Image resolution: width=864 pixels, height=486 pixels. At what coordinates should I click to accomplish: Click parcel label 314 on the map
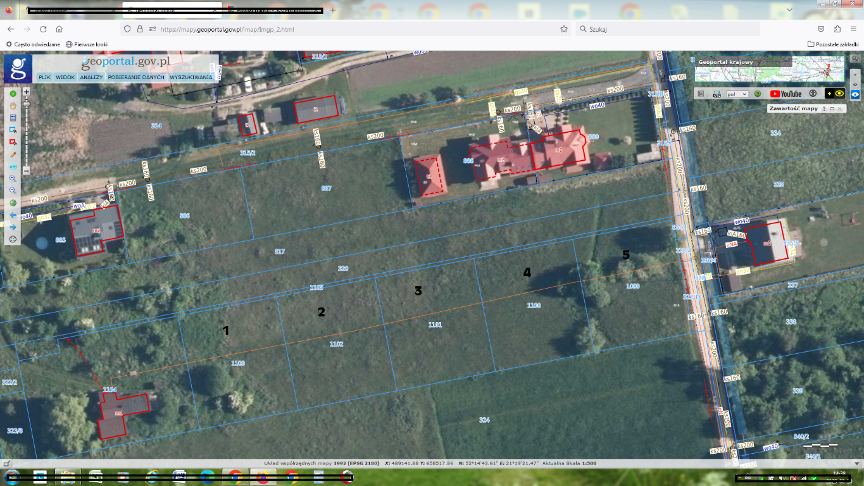(x=156, y=126)
